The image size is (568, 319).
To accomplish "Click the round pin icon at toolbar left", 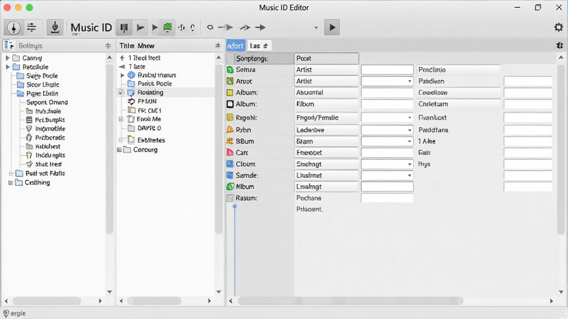I will pos(14,28).
